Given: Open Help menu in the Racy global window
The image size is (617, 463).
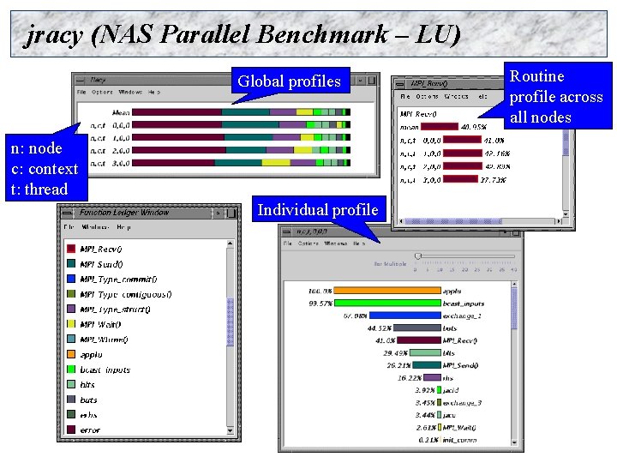Looking at the screenshot, I should coord(154,92).
